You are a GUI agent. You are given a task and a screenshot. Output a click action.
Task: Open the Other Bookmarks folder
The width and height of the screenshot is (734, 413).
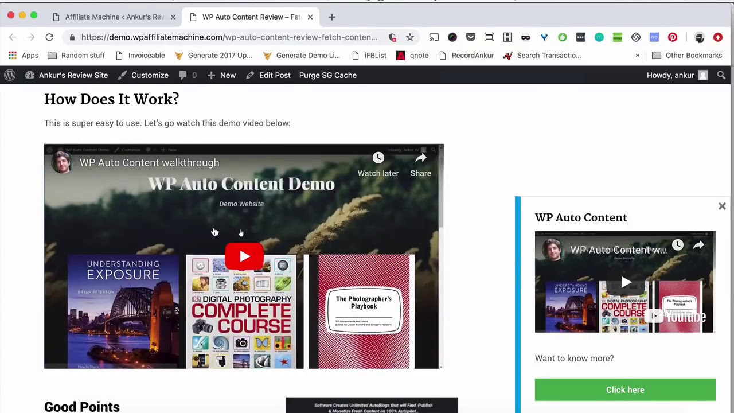point(687,56)
